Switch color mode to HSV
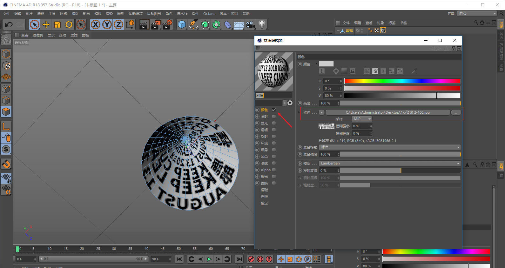 (x=375, y=71)
